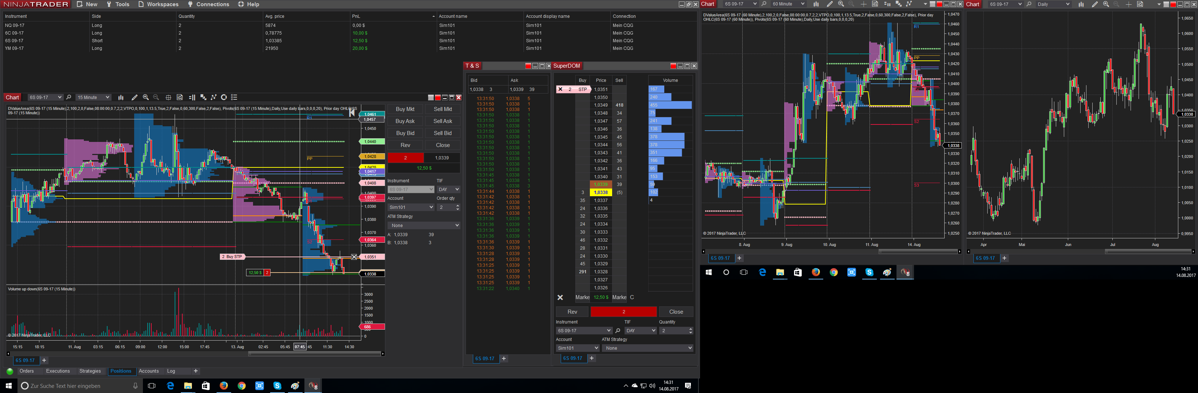1198x393 pixels.
Task: Select drawing tools pencil in 60 Minute chart
Action: (x=830, y=4)
